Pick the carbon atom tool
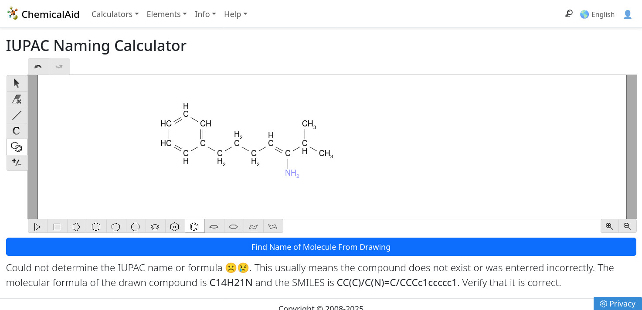Screen dimensions: 642x310 click(x=17, y=131)
